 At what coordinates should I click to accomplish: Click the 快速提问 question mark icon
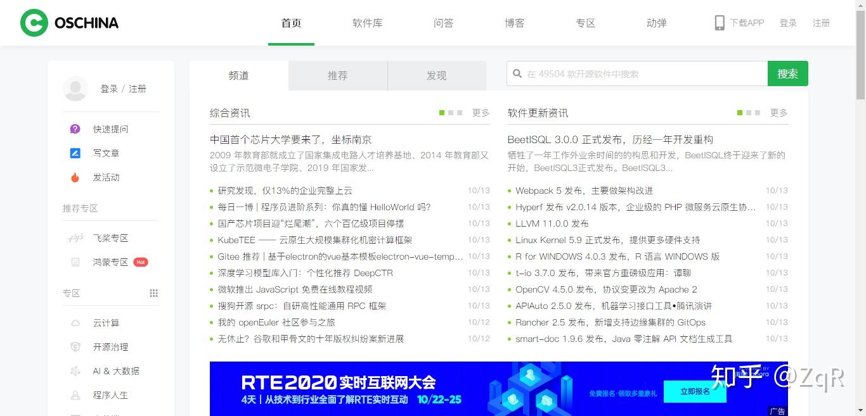pyautogui.click(x=75, y=129)
